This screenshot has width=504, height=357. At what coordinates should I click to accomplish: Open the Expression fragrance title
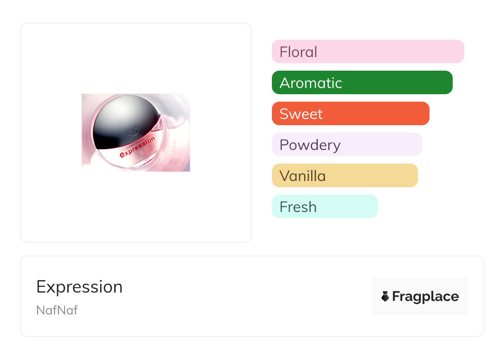click(79, 287)
